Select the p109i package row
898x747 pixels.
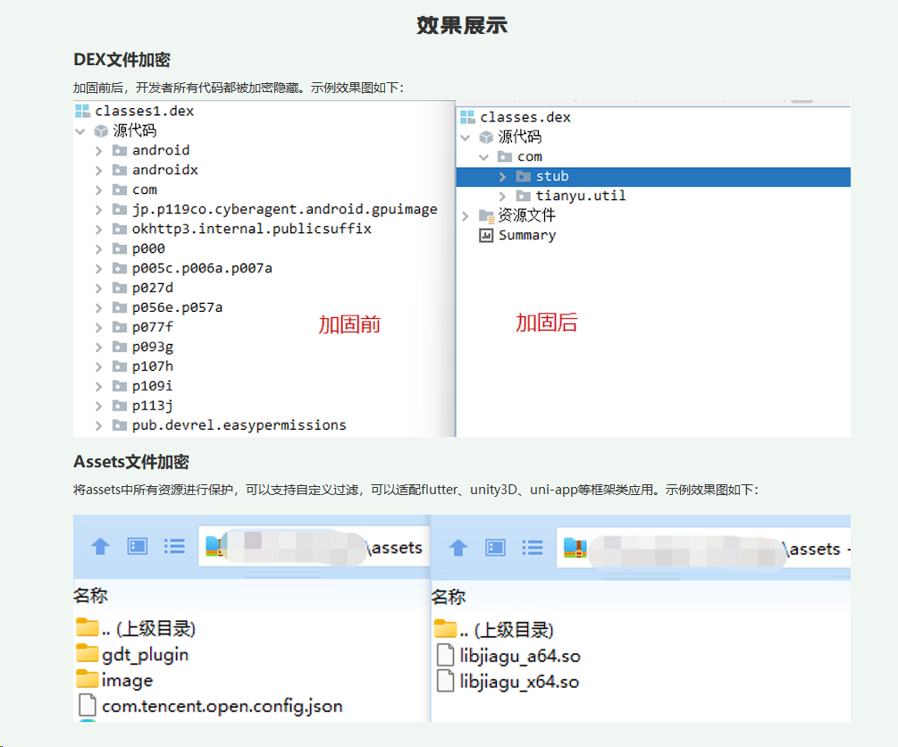click(x=152, y=386)
